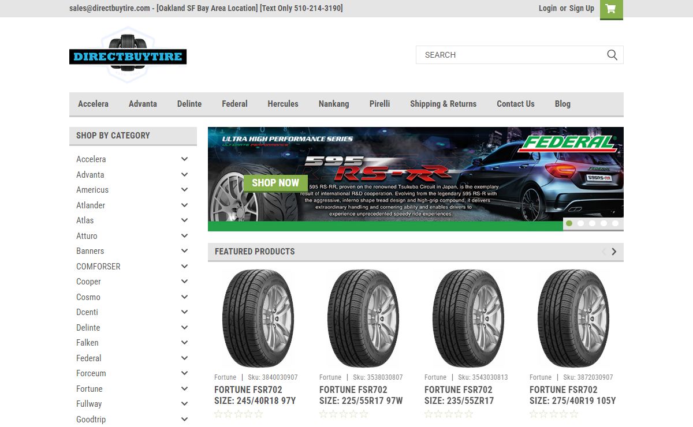Select the second carousel slide dot
Screen dimensions: 693x427
pos(580,223)
